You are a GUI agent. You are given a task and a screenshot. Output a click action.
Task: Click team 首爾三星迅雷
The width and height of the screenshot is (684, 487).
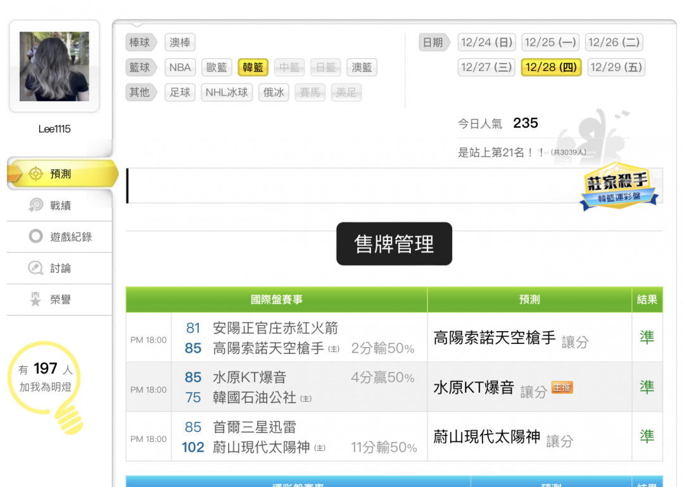pyautogui.click(x=255, y=427)
